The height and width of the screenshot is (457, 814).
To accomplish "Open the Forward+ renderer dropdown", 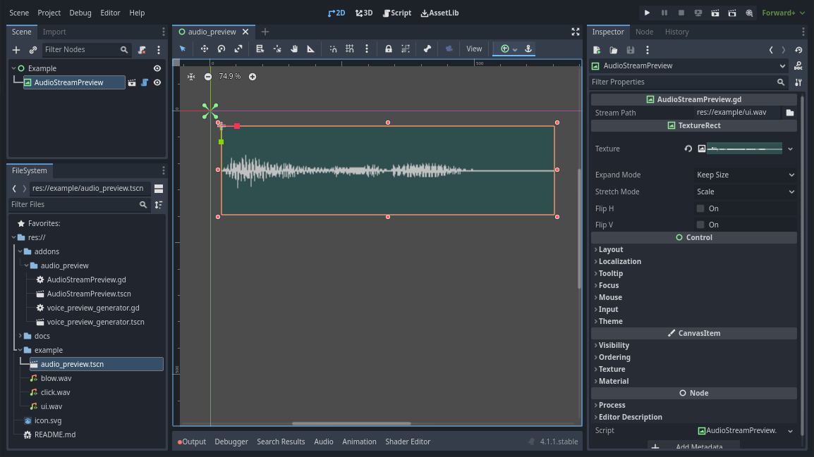I will point(784,13).
